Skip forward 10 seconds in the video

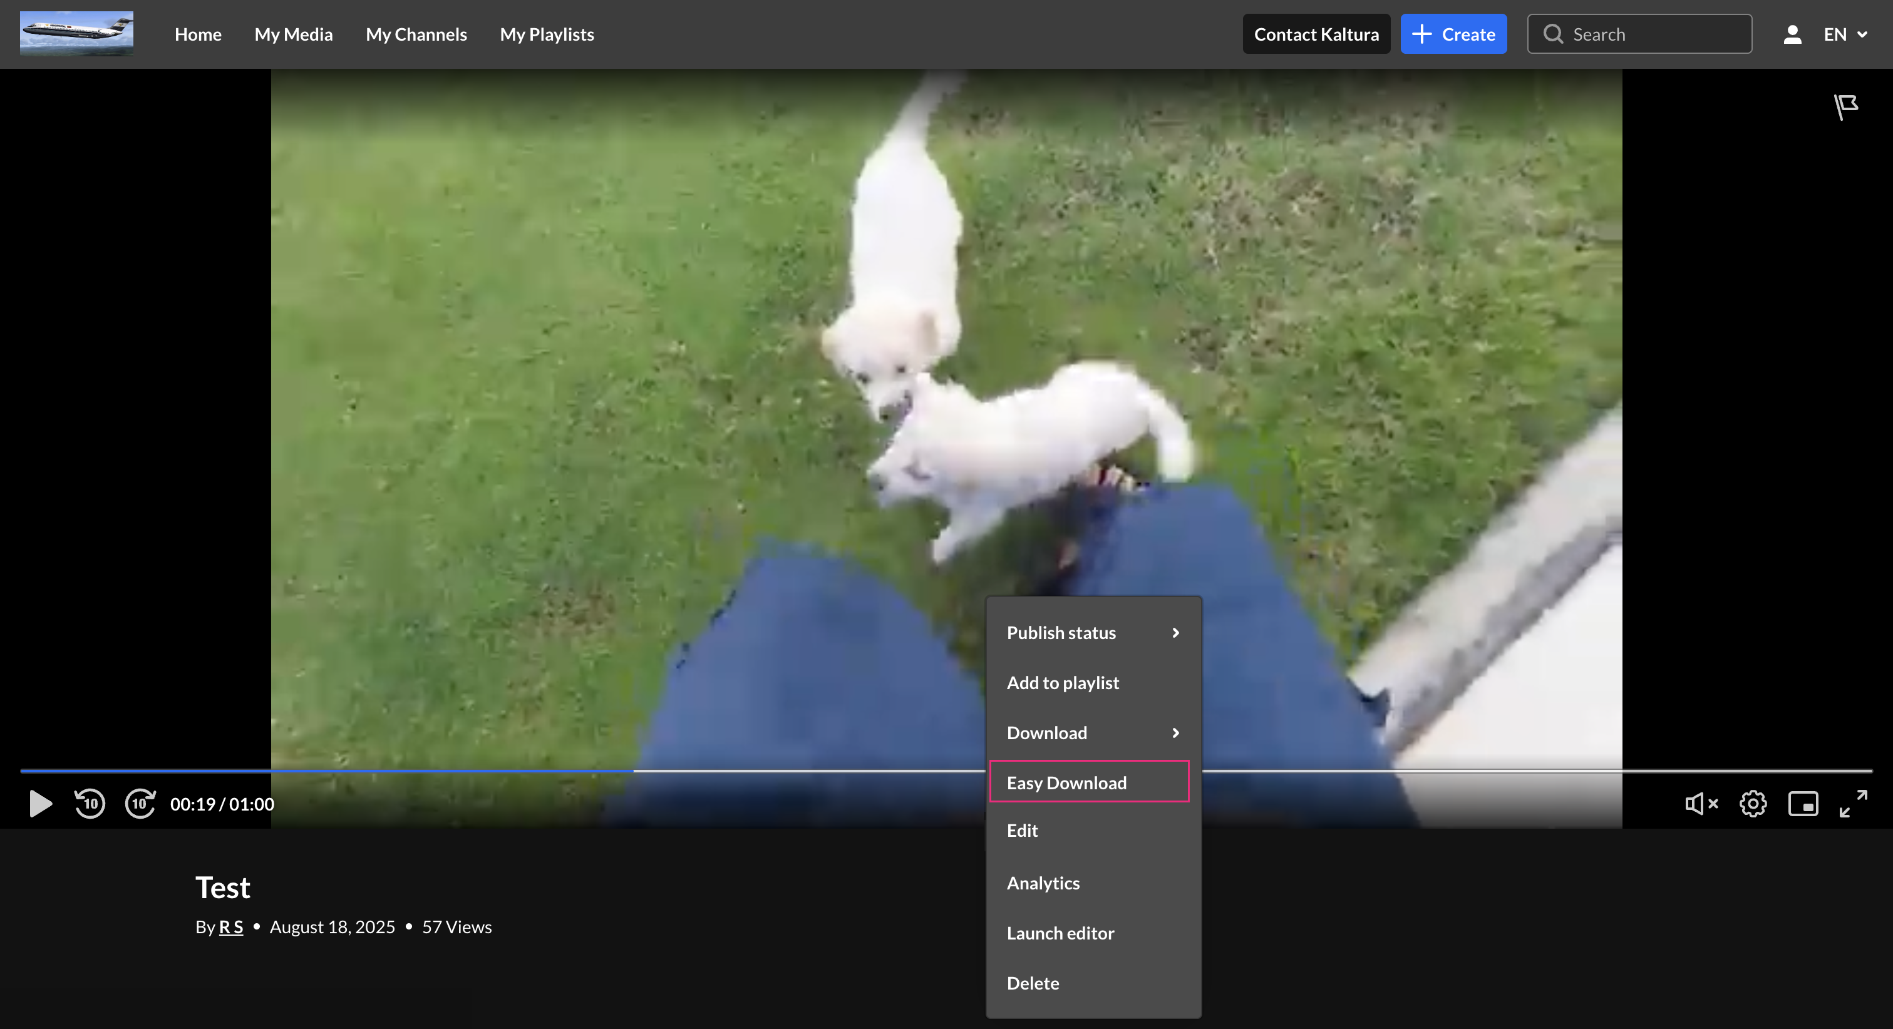(140, 804)
